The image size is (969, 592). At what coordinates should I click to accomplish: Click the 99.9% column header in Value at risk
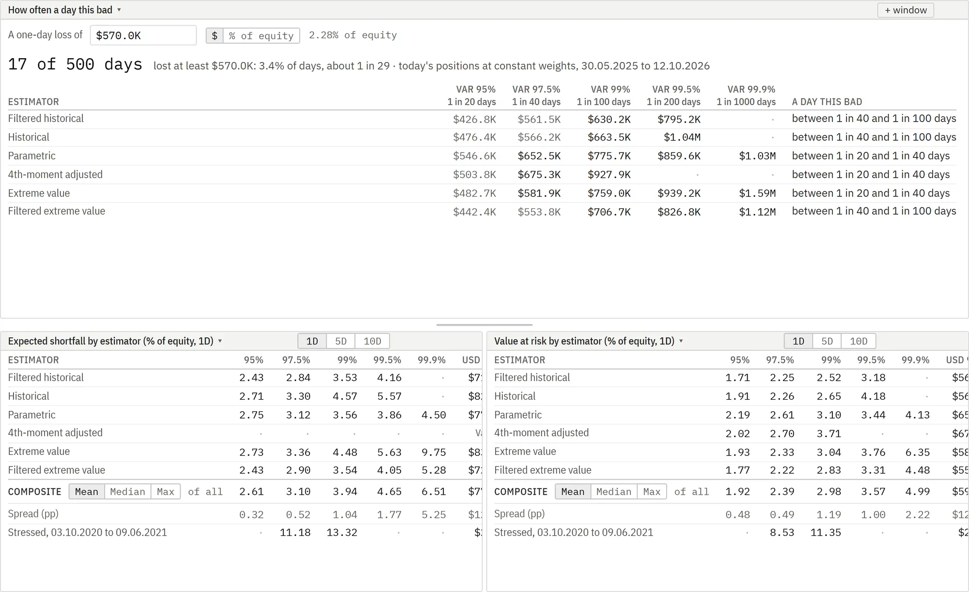[915, 360]
